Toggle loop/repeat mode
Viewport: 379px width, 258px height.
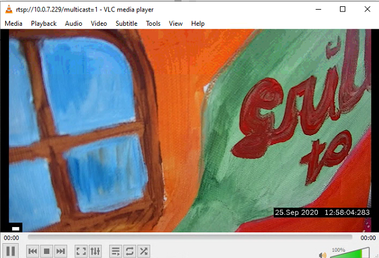coord(130,251)
